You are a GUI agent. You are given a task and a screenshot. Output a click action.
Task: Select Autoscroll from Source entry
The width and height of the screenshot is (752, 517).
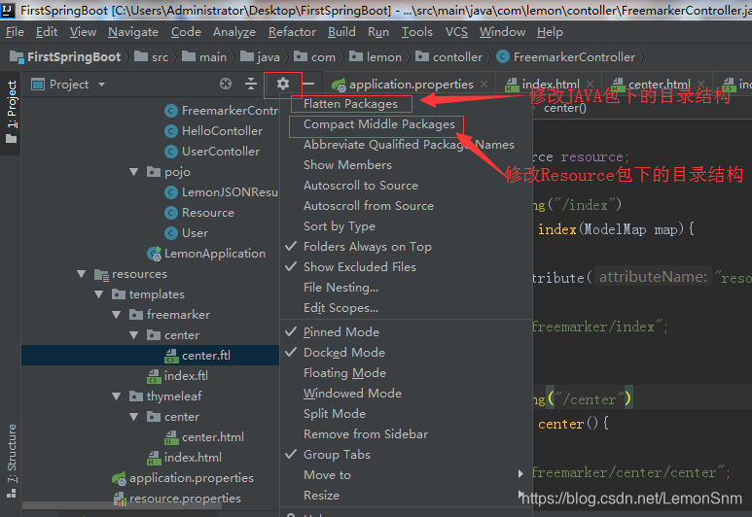pos(369,206)
